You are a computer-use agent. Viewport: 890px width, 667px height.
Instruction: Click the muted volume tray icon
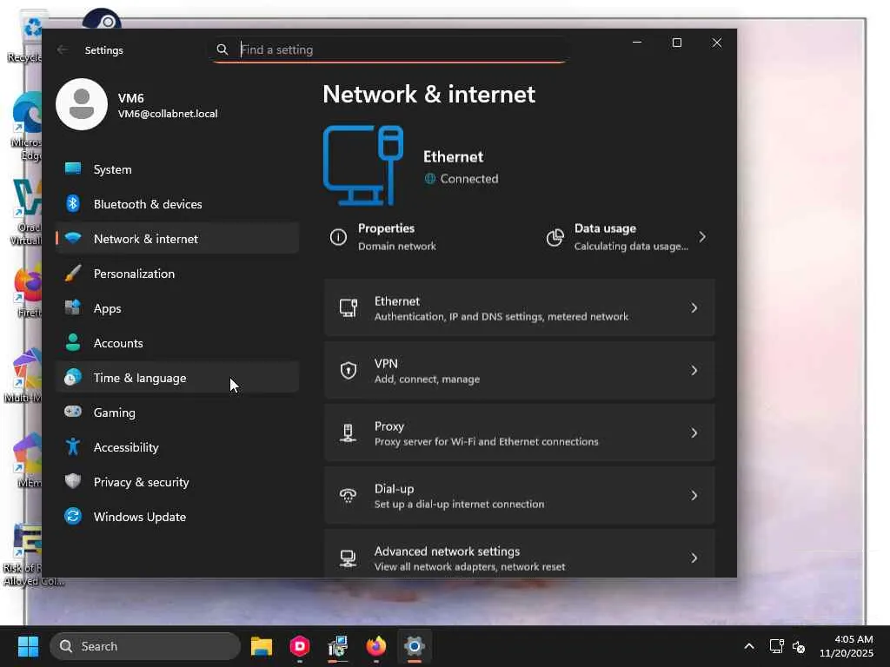tap(799, 646)
